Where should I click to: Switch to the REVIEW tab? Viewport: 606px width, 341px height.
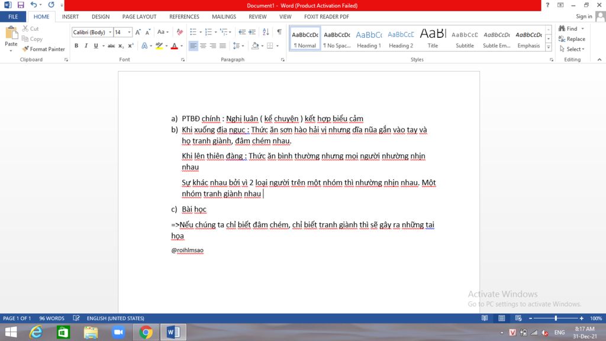[257, 17]
